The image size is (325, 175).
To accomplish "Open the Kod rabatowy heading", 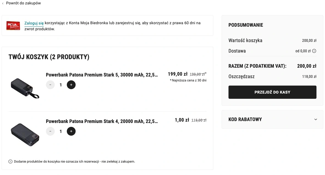I will pos(245,119).
